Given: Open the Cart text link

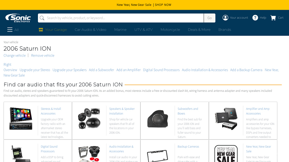Looking at the screenshot, I should (281, 18).
